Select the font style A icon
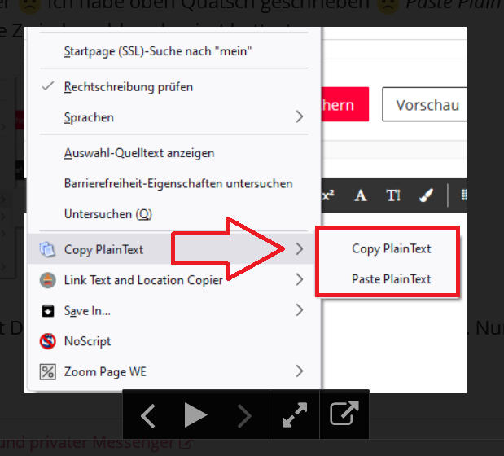Viewport: 504px width, 456px height. coord(361,195)
